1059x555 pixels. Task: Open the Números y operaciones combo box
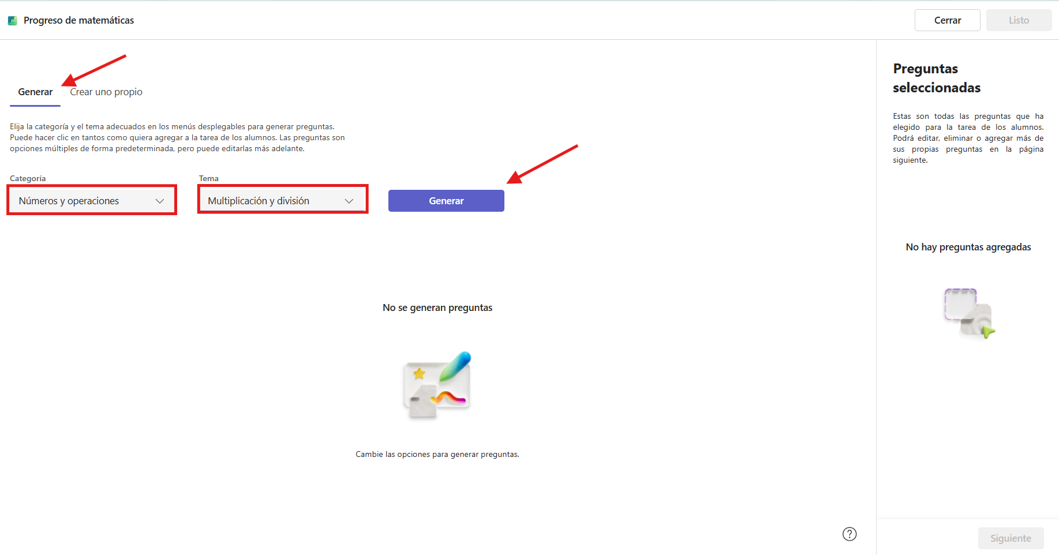tap(92, 201)
